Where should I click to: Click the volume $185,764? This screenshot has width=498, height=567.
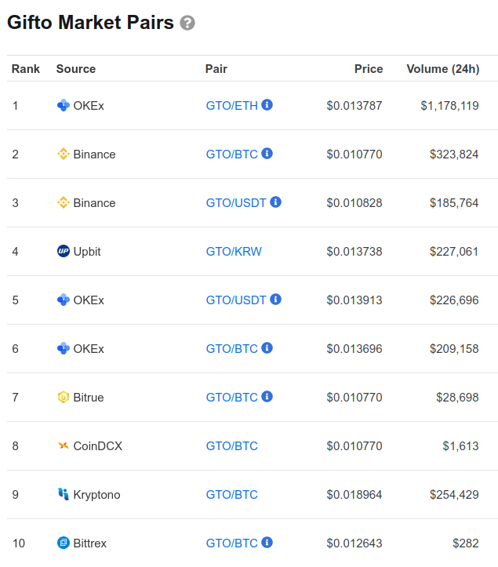click(454, 203)
